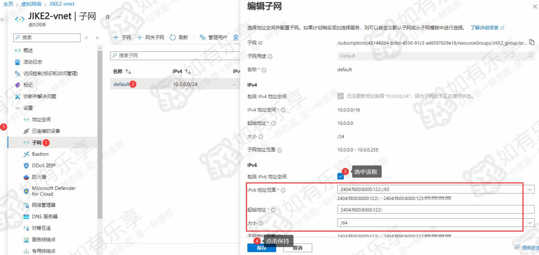The height and width of the screenshot is (255, 539).
Task: Uncheck 包括 IPv6 地址空间 checkbox
Action: (341, 176)
